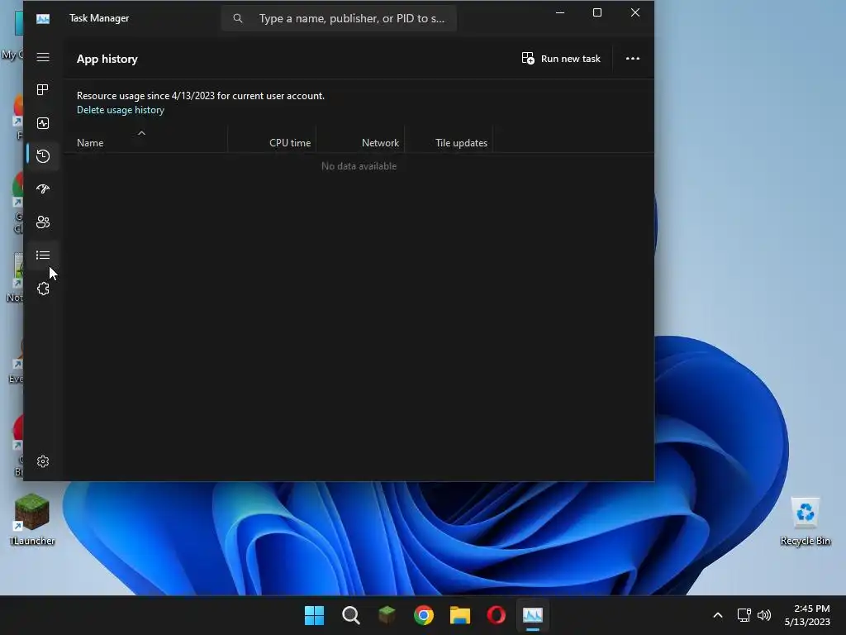Open the Performance page icon
This screenshot has width=846, height=635.
pyautogui.click(x=43, y=123)
